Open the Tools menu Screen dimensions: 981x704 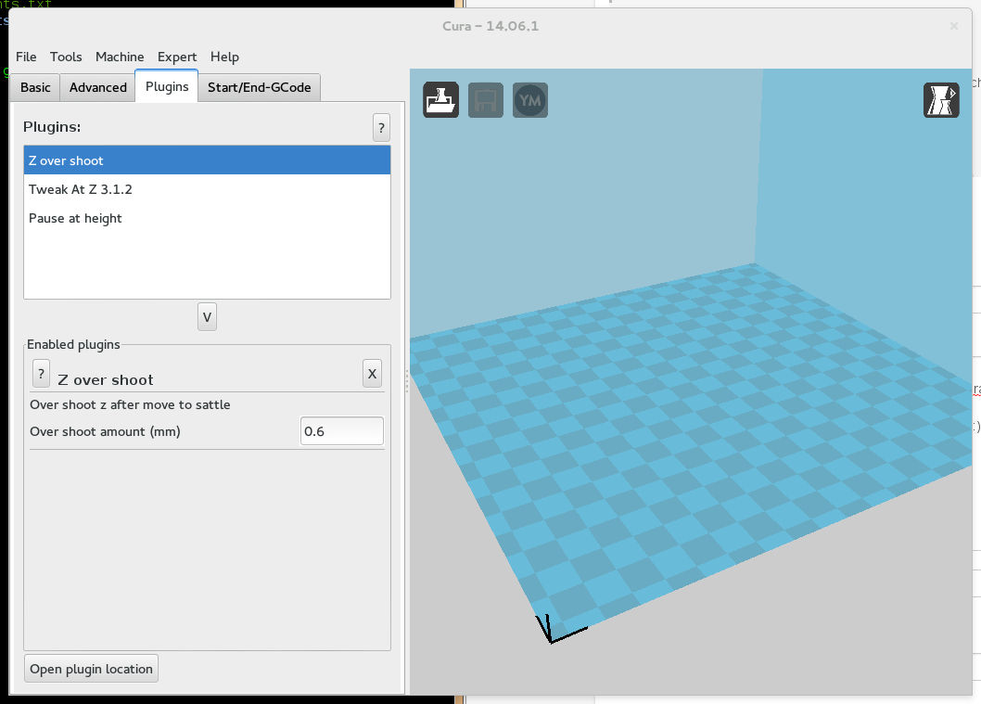tap(66, 57)
